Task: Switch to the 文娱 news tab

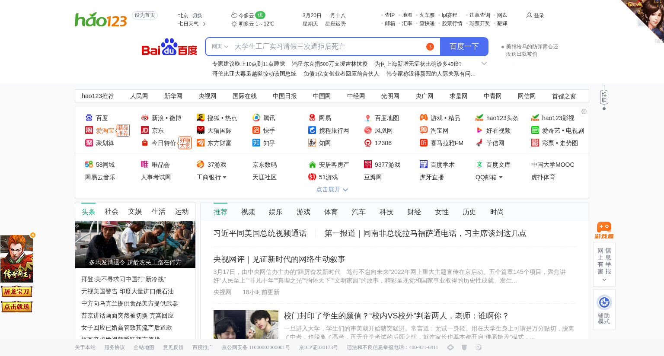Action: tap(135, 211)
